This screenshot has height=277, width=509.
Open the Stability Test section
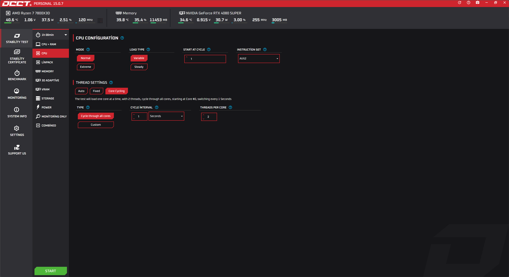click(17, 38)
